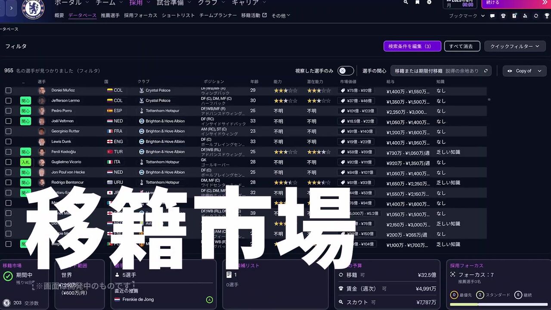Toggle the 視察した選手のみ switch
This screenshot has width=551, height=310.
click(x=346, y=71)
